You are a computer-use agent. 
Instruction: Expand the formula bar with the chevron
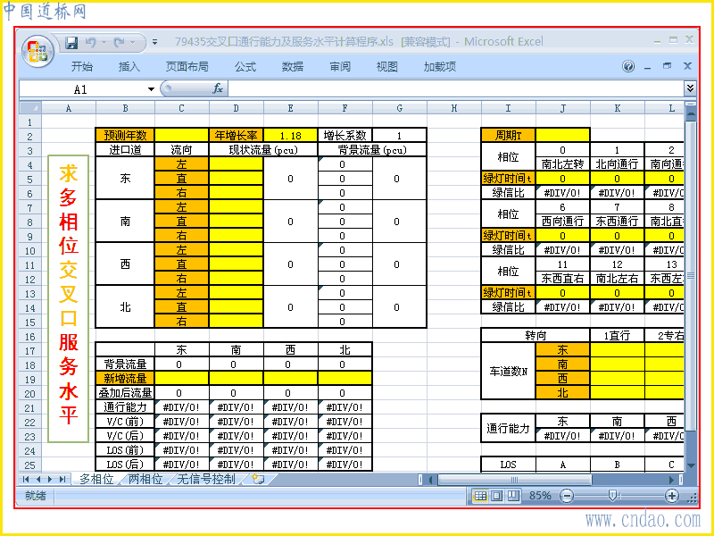690,88
